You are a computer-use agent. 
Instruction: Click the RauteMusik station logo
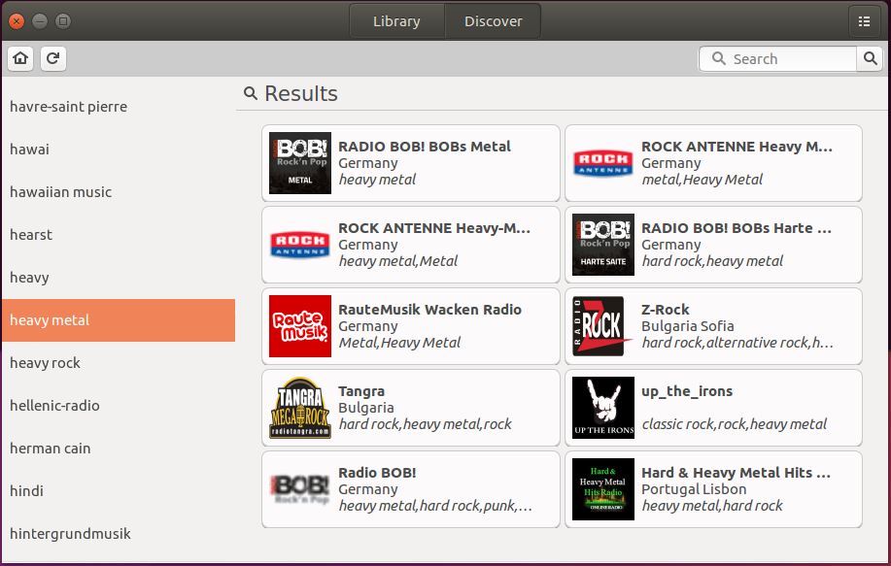299,326
